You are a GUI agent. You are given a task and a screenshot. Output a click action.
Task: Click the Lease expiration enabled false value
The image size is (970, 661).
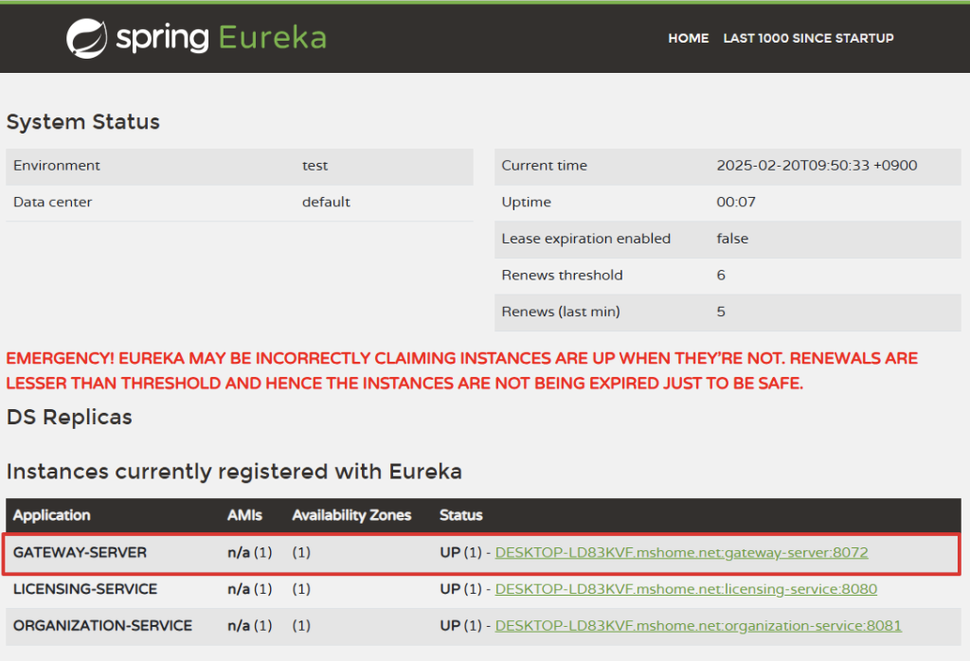coord(732,239)
